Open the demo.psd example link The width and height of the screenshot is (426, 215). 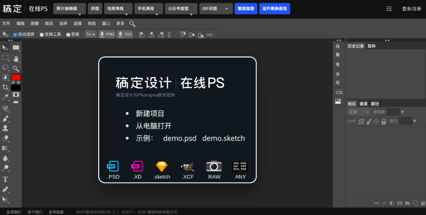coord(179,138)
